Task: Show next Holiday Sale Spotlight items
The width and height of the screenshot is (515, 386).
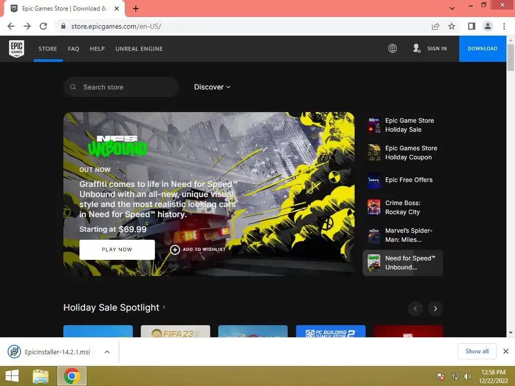Action: (436, 309)
